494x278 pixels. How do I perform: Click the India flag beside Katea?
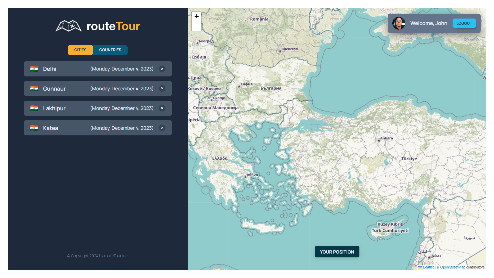click(34, 128)
